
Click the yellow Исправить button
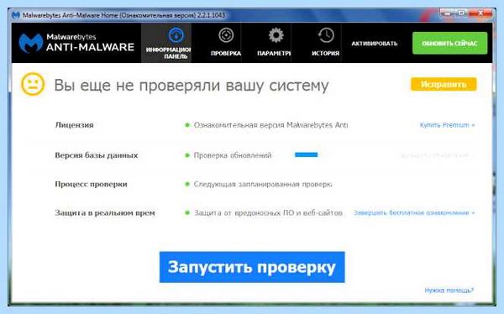point(444,84)
